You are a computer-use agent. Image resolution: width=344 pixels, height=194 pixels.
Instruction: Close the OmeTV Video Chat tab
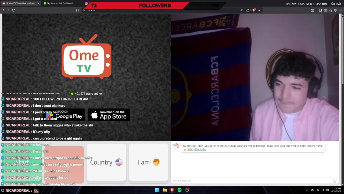pyautogui.click(x=38, y=4)
